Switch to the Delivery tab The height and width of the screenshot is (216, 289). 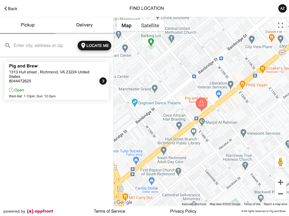pos(84,25)
